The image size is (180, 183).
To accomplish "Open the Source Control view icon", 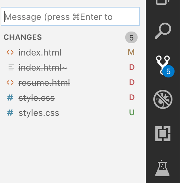I will click(x=163, y=65).
